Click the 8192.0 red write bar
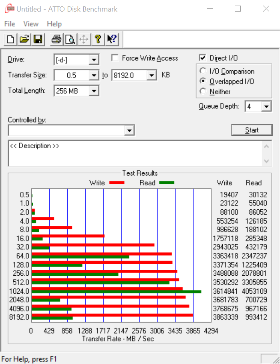 point(112,315)
